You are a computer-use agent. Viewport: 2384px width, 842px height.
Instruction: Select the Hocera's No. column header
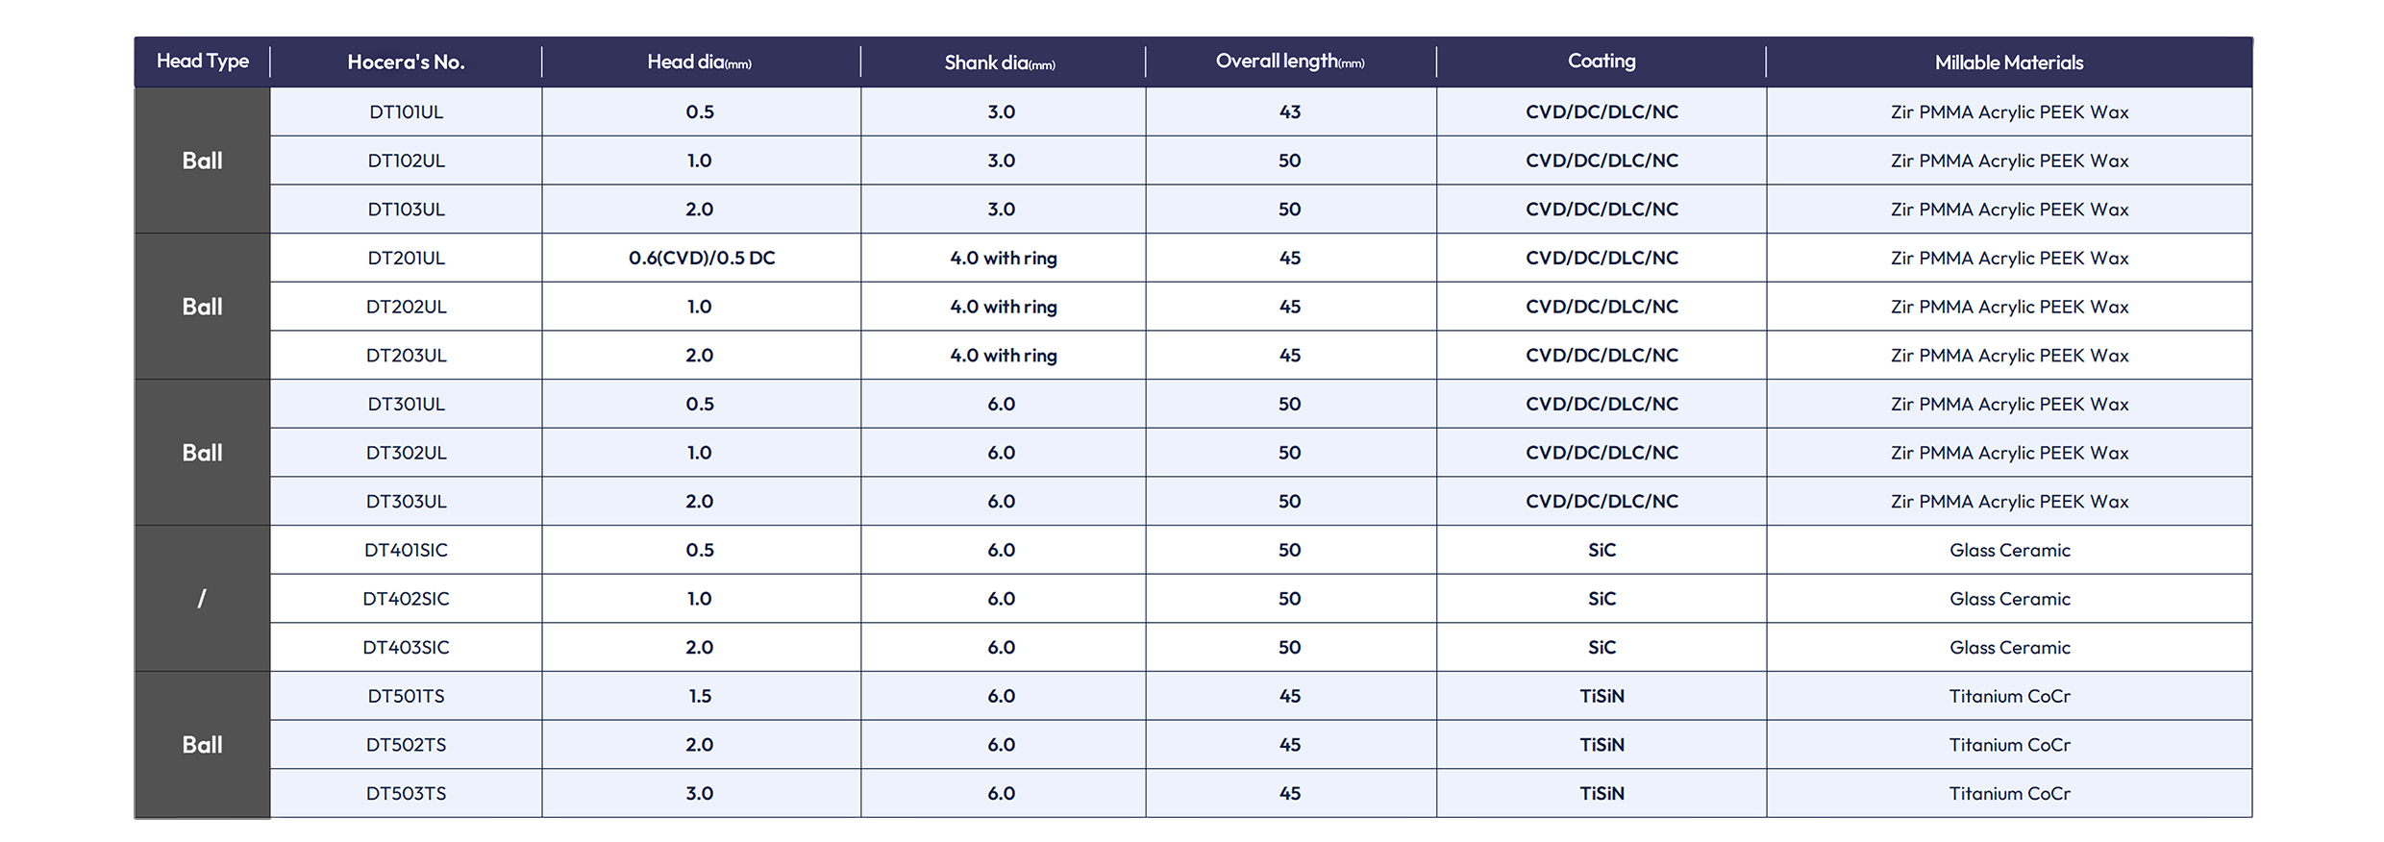pyautogui.click(x=406, y=62)
